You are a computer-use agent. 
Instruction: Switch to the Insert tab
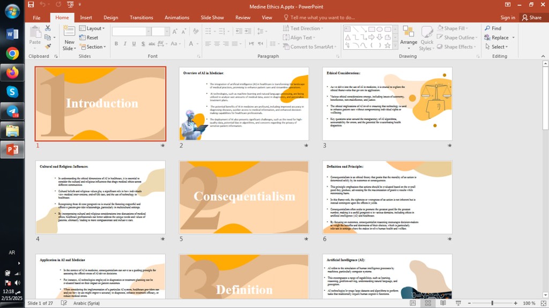click(86, 18)
